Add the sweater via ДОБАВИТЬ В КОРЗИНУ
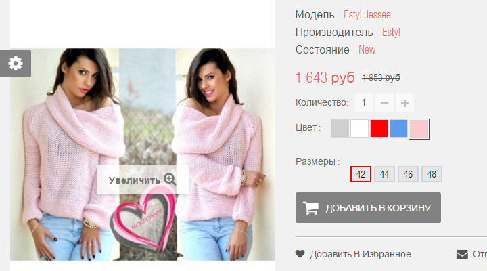The height and width of the screenshot is (271, 487). click(368, 207)
